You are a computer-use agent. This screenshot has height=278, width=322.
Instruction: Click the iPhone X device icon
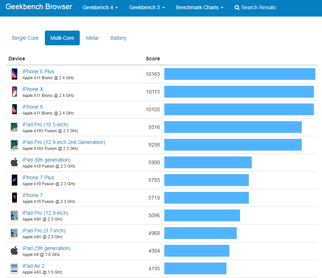14,92
